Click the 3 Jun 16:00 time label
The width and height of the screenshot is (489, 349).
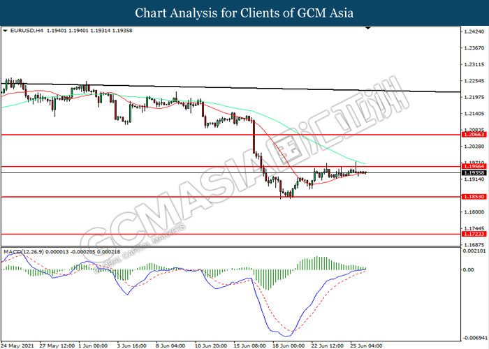click(x=131, y=346)
